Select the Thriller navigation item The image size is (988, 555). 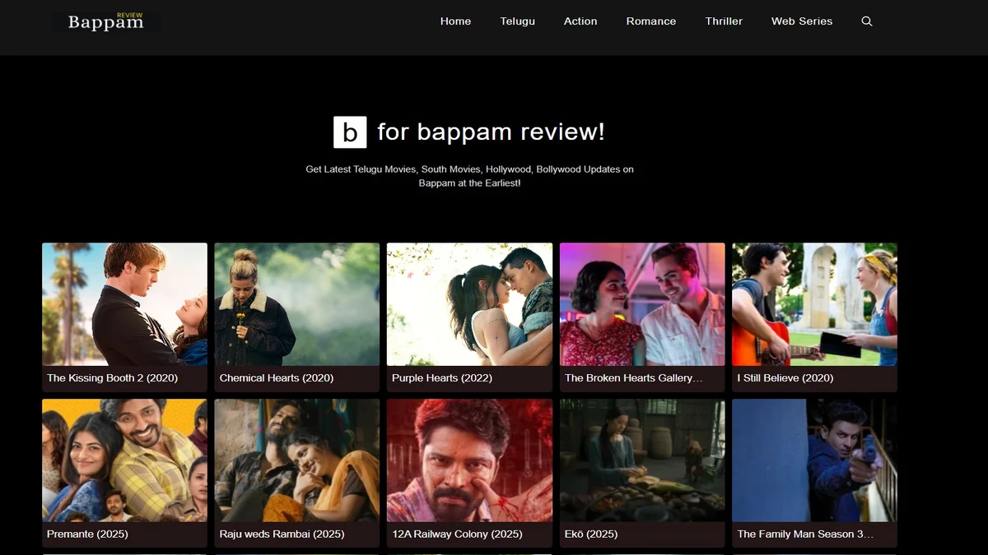(724, 21)
